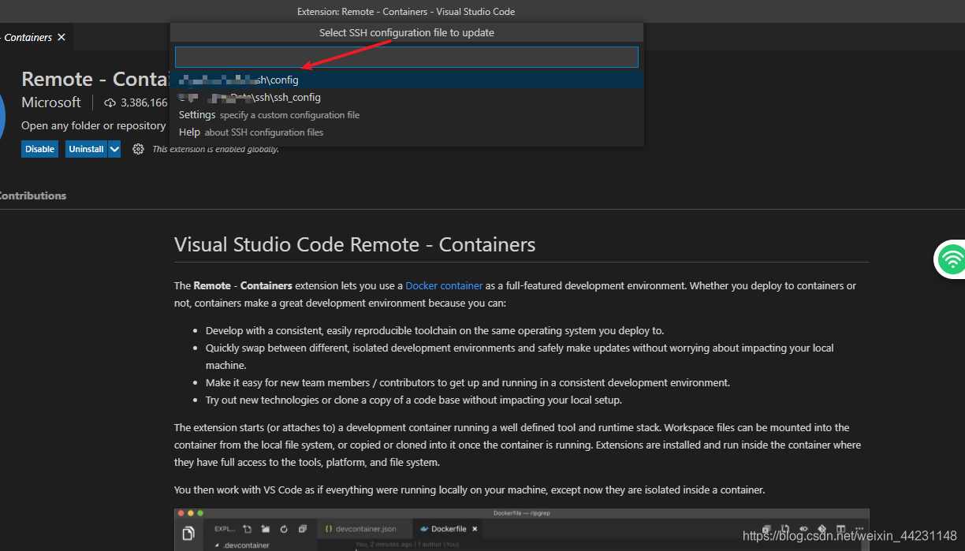Follow the Docker container link
This screenshot has height=551, width=965.
[x=444, y=285]
